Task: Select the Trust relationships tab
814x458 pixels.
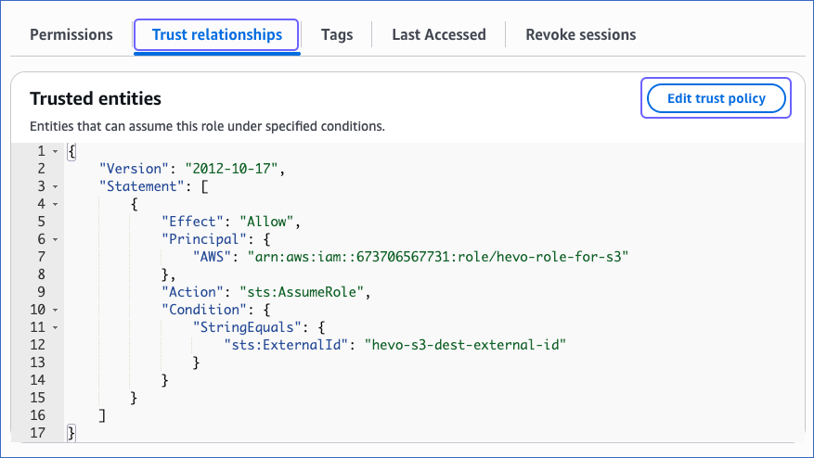Action: tap(216, 35)
